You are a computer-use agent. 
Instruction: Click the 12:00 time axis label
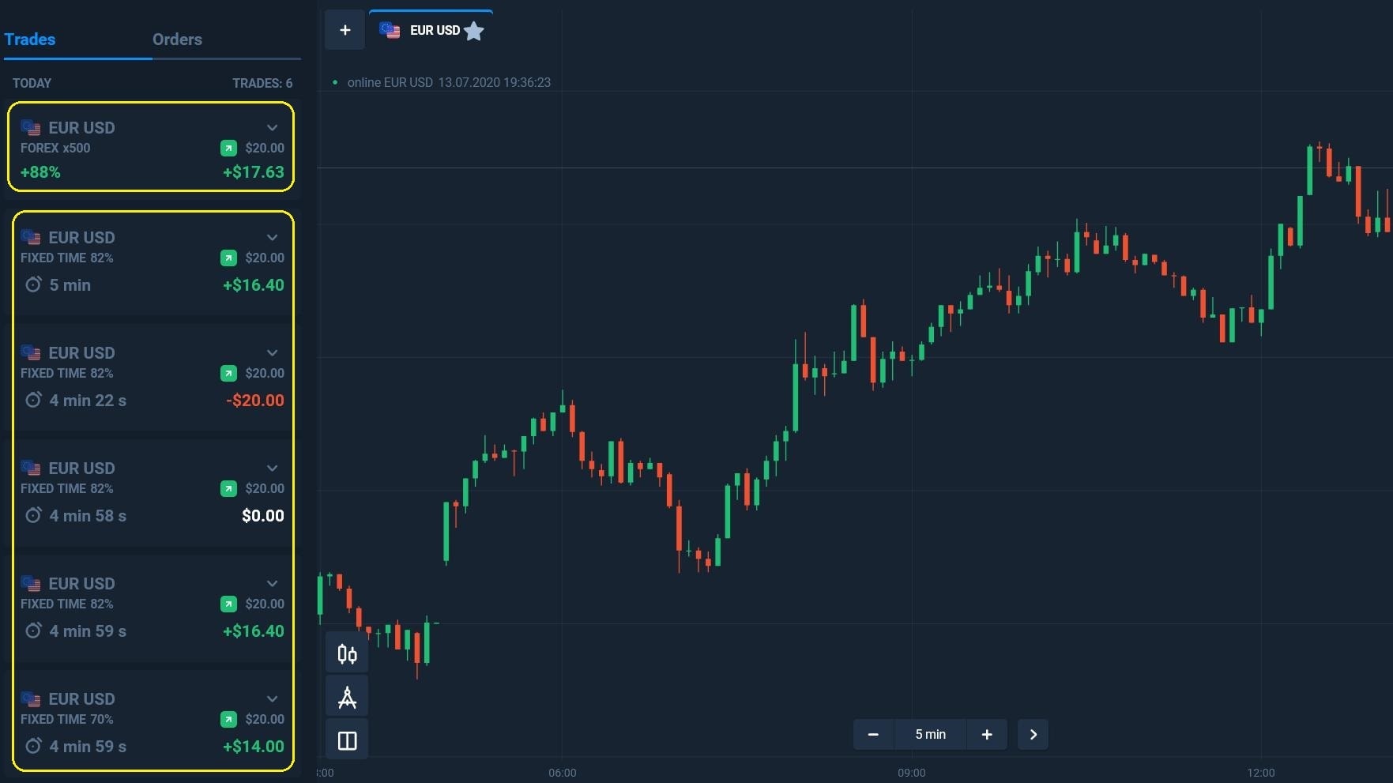(x=1261, y=773)
